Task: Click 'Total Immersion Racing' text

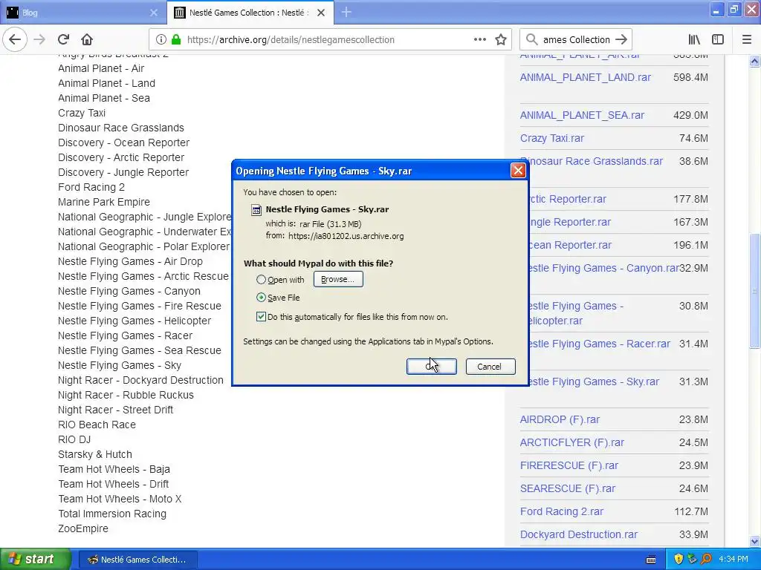Action: [x=112, y=514]
